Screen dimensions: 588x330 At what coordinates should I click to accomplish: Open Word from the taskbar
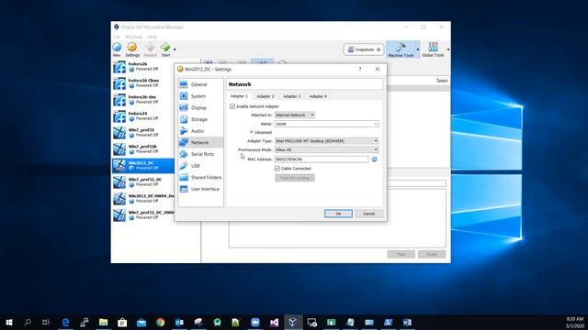pyautogui.click(x=407, y=322)
